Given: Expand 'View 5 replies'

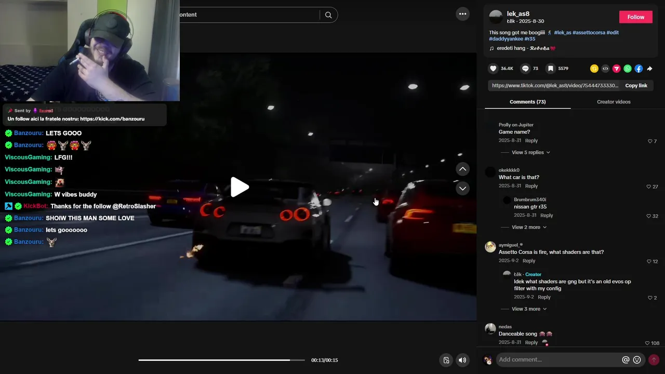Looking at the screenshot, I should coord(530,152).
